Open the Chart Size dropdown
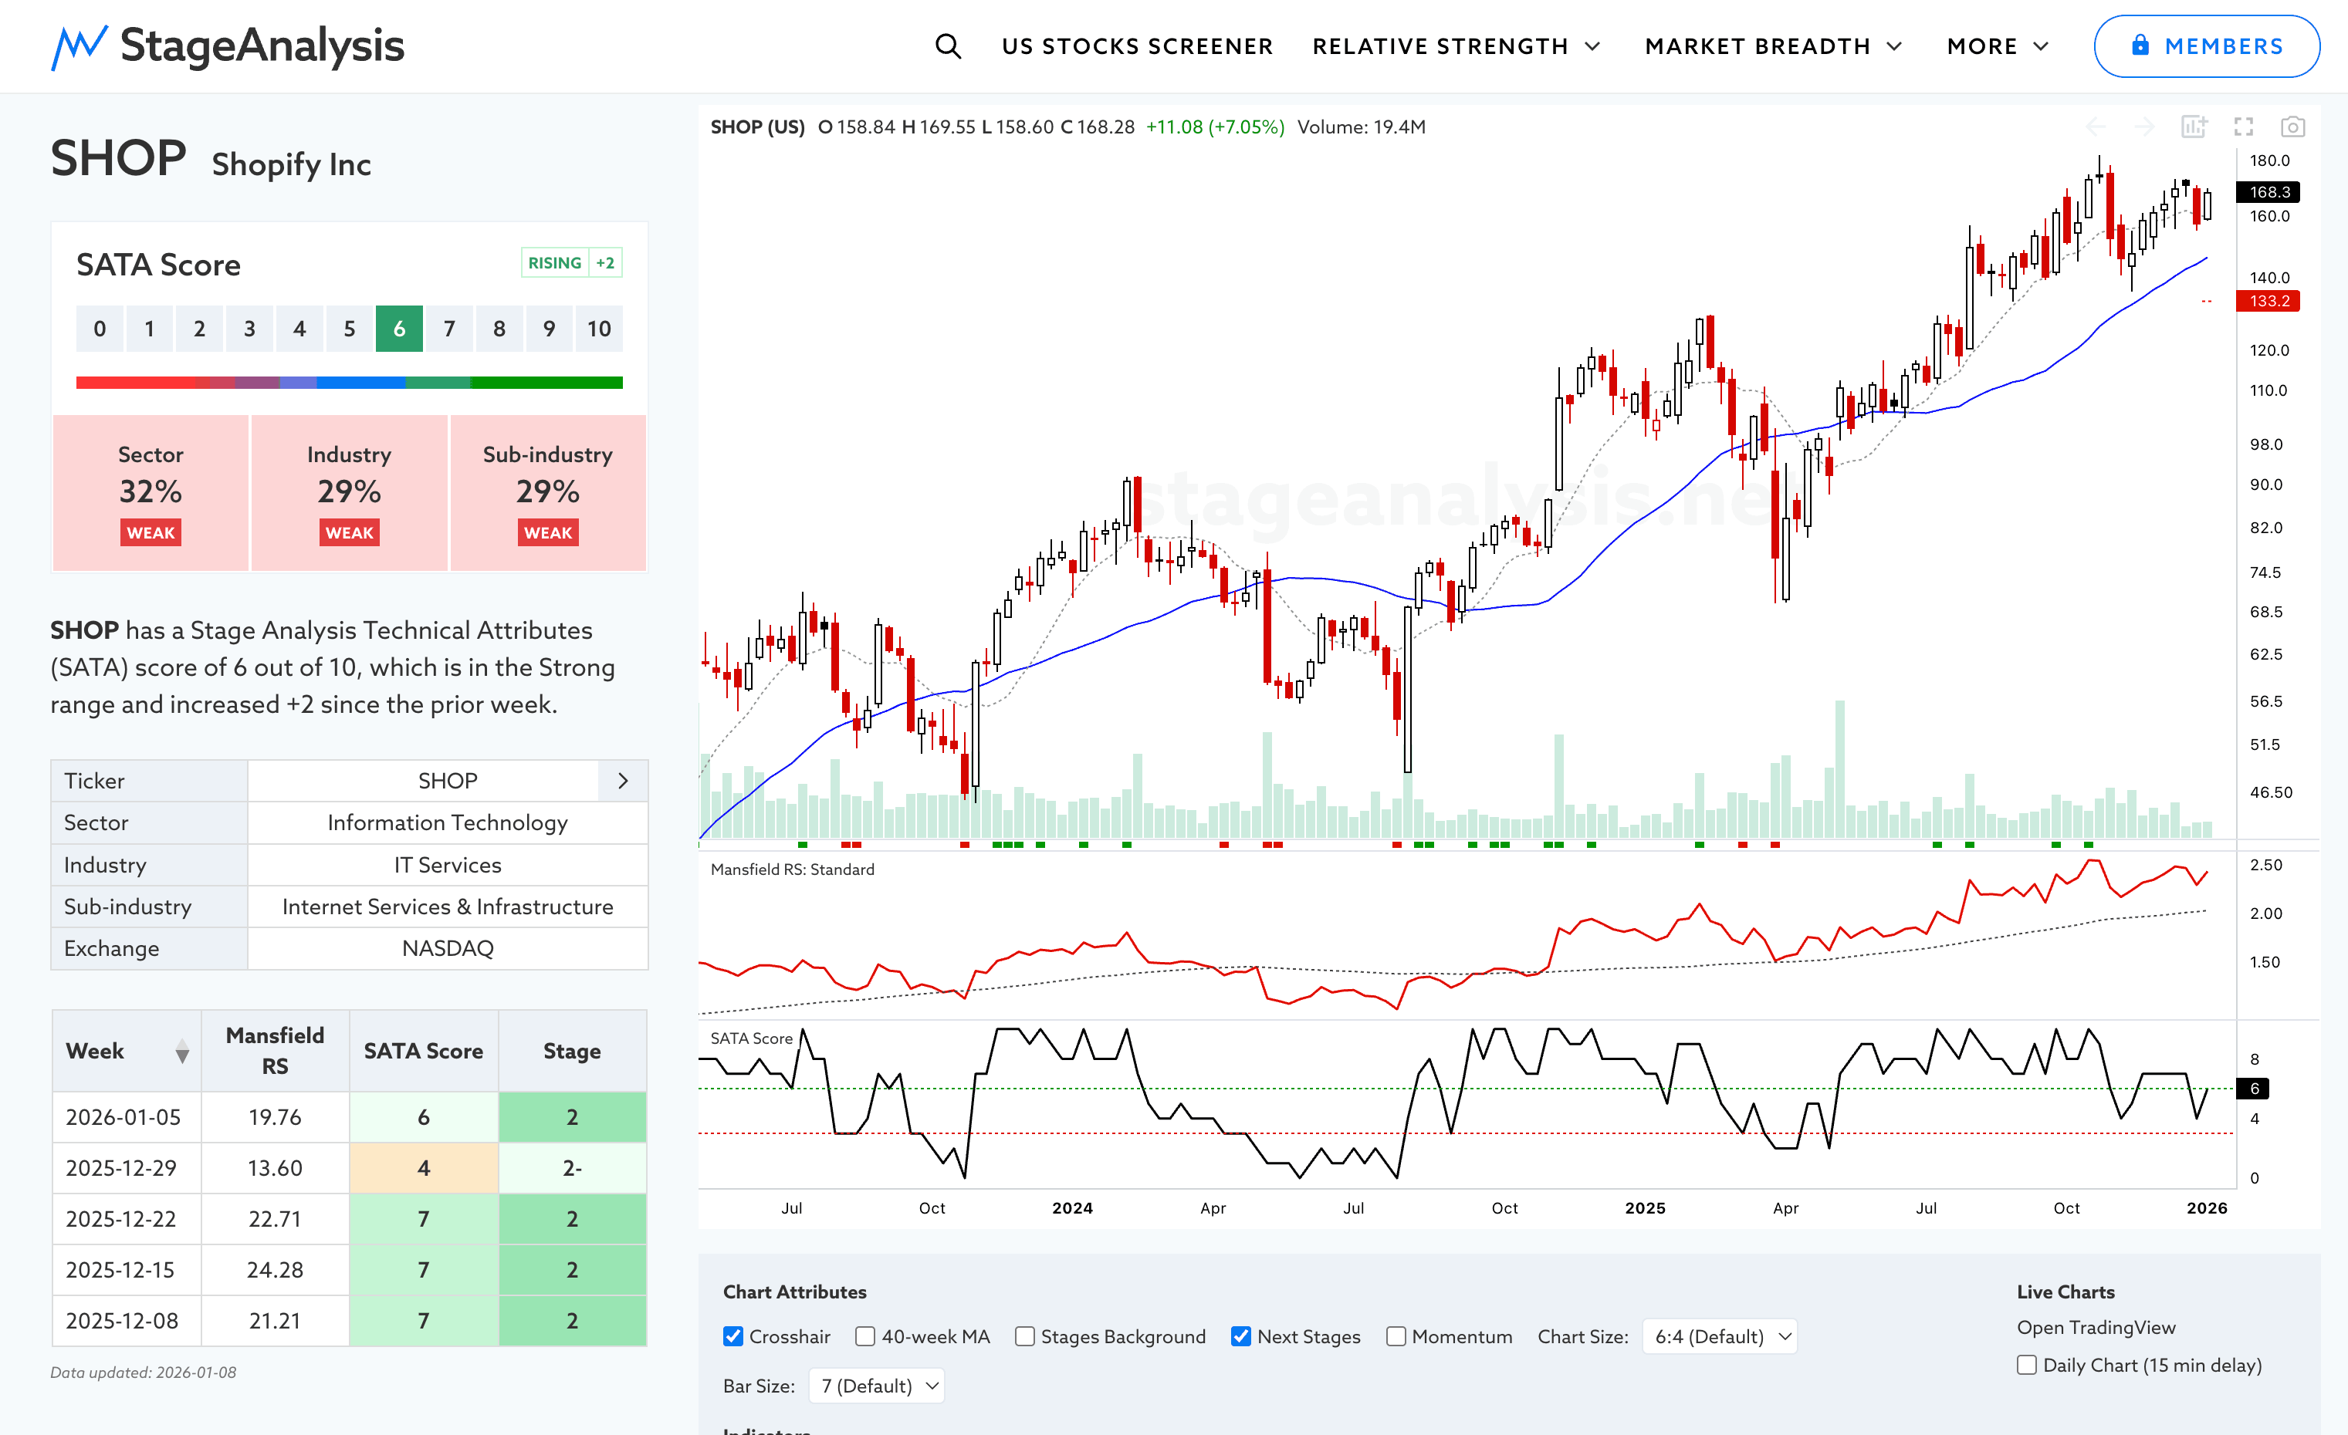Screen dimensions: 2348x1435 [1720, 1336]
